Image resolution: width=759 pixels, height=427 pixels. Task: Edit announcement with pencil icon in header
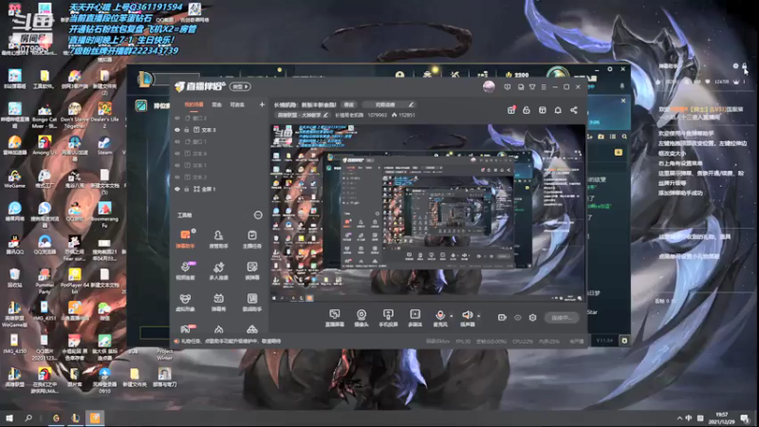[x=411, y=104]
